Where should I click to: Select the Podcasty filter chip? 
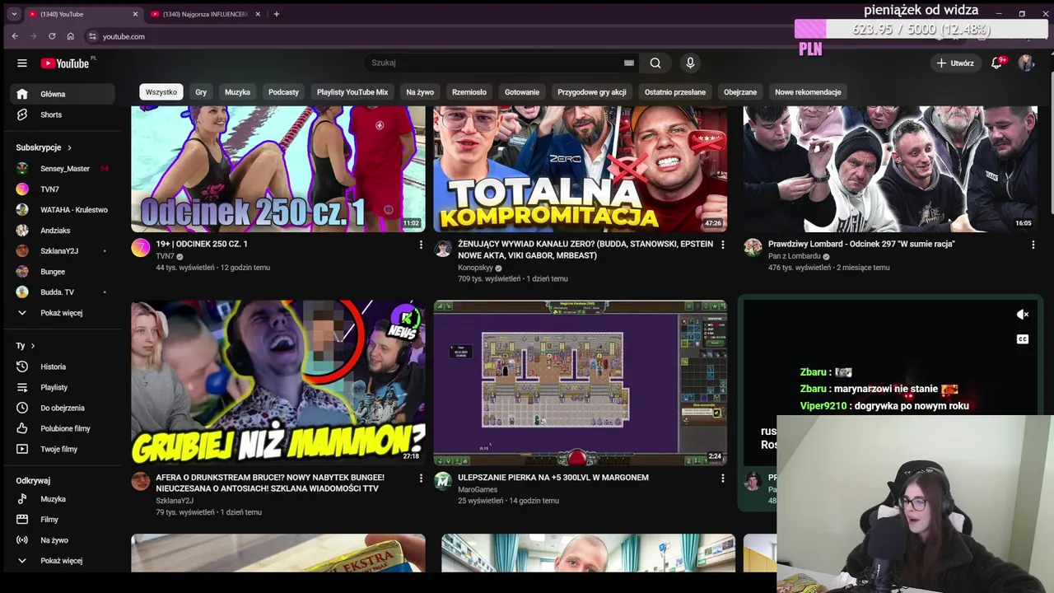(283, 92)
